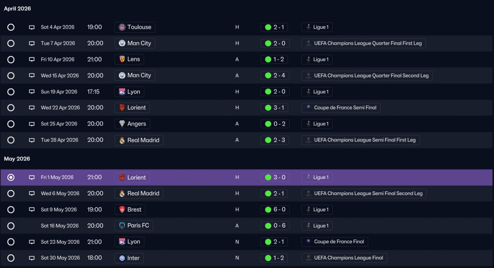The width and height of the screenshot is (494, 268).
Task: Select the radio button for Toulouse fixture
Action: pos(11,27)
